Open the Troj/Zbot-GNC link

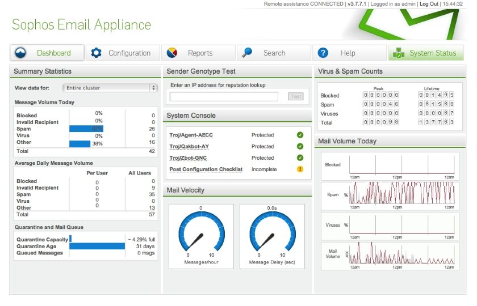coord(188,158)
